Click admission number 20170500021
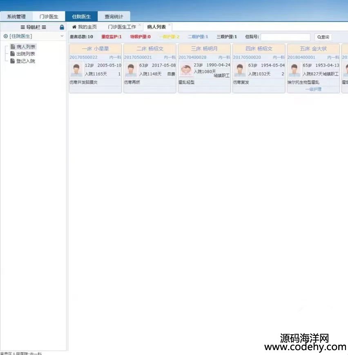This screenshot has width=348, height=355. 138,57
